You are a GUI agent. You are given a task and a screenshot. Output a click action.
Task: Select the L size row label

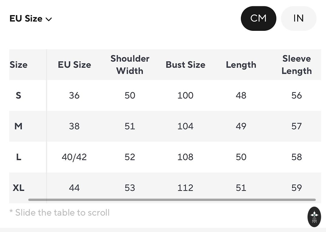click(x=18, y=157)
